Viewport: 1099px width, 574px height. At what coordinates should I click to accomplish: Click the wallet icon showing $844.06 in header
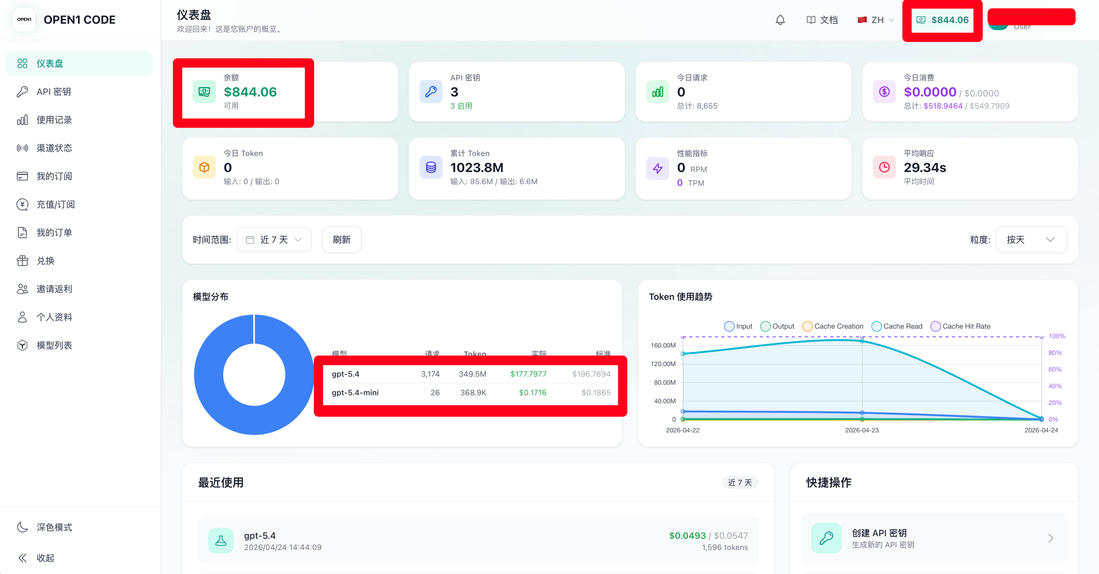click(x=921, y=20)
